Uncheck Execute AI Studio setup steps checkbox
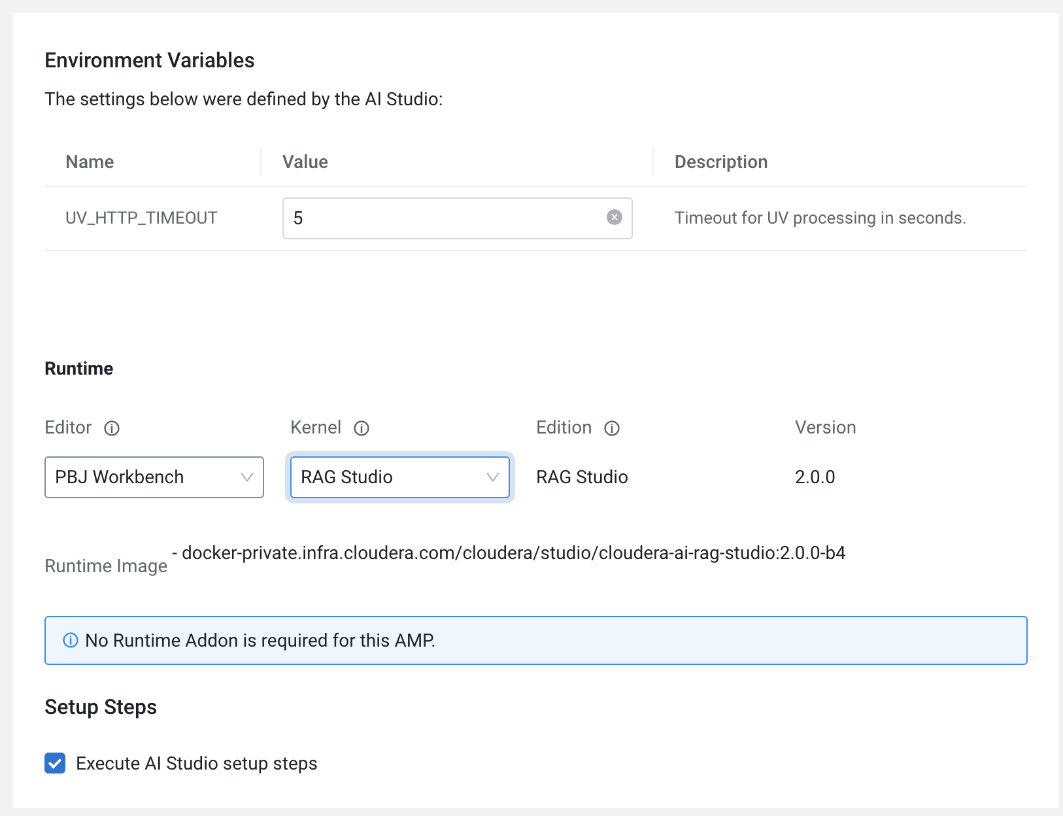 tap(55, 763)
